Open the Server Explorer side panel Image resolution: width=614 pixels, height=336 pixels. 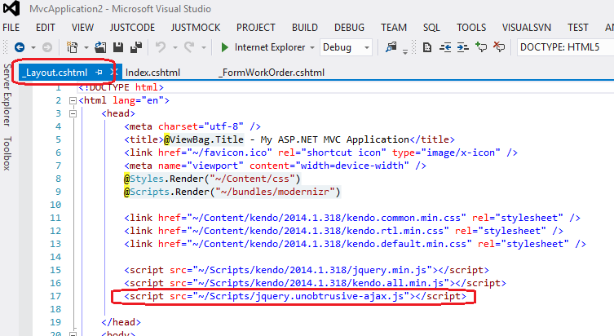click(7, 95)
